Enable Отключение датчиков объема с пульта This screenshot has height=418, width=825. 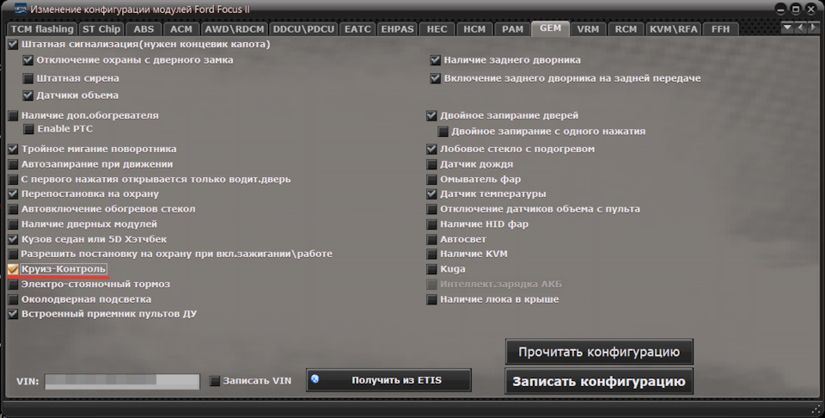[x=431, y=210]
